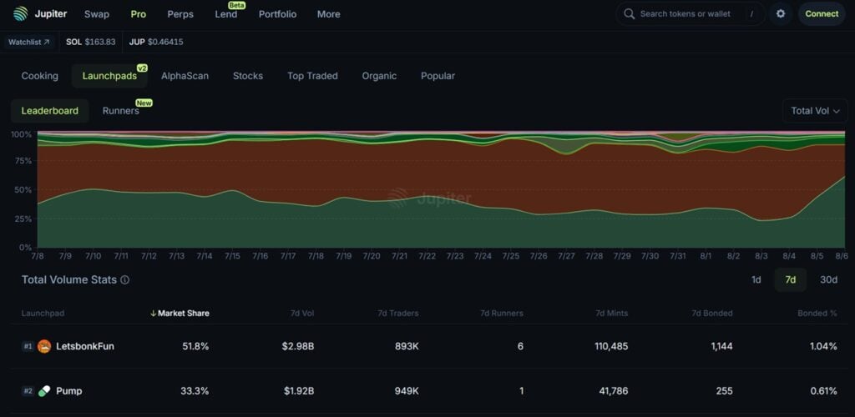Open the Top Traded tab

tap(312, 76)
